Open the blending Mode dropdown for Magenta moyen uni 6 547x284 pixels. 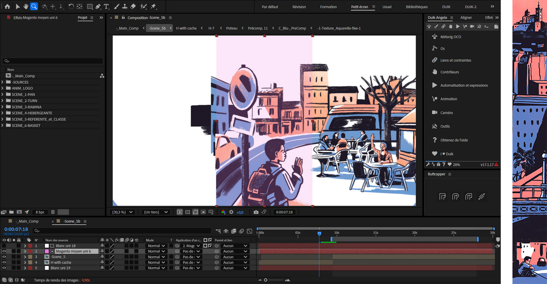[x=155, y=251]
